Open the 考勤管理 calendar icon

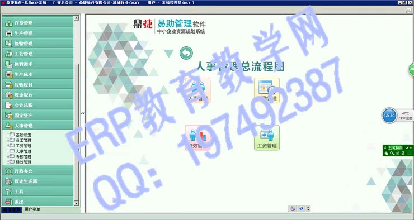(267, 90)
